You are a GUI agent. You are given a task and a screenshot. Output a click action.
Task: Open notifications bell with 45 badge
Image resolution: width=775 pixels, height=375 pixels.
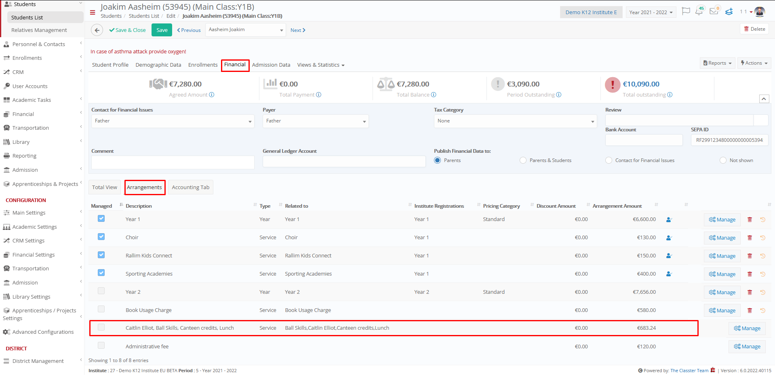(699, 11)
